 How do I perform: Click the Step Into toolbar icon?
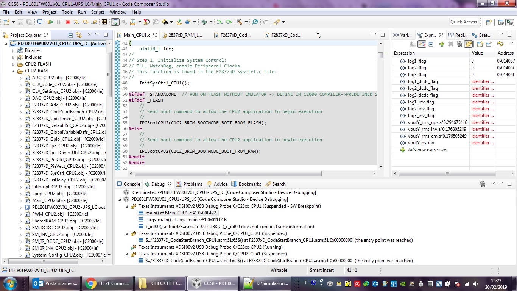(76, 22)
